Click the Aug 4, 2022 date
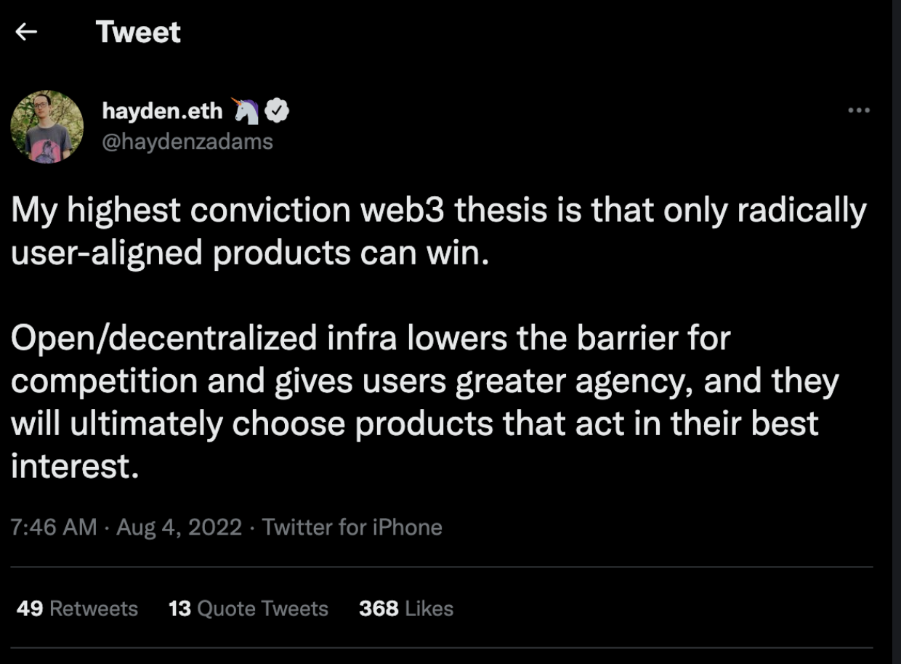 pyautogui.click(x=179, y=527)
